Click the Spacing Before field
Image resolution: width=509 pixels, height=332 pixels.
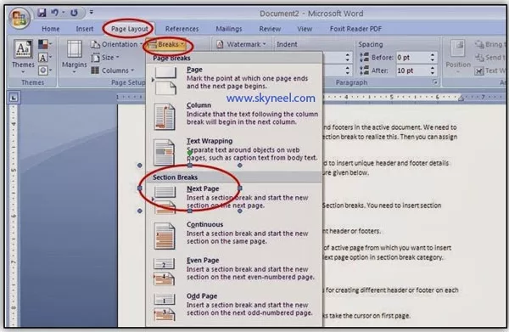pos(412,58)
